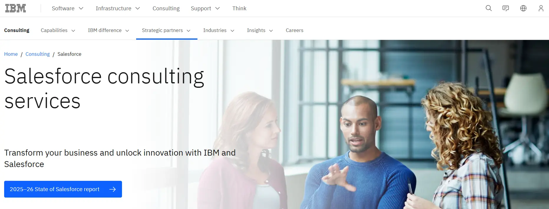Open the Software menu label

point(63,9)
